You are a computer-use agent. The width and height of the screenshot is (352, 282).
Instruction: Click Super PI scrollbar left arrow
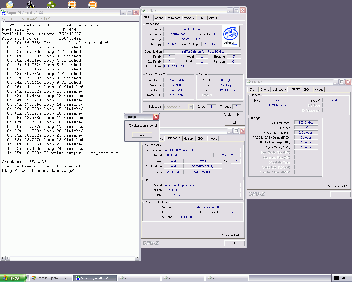pos(3,258)
